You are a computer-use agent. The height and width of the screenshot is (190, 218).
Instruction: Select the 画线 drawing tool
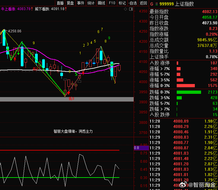[x=101, y=3]
